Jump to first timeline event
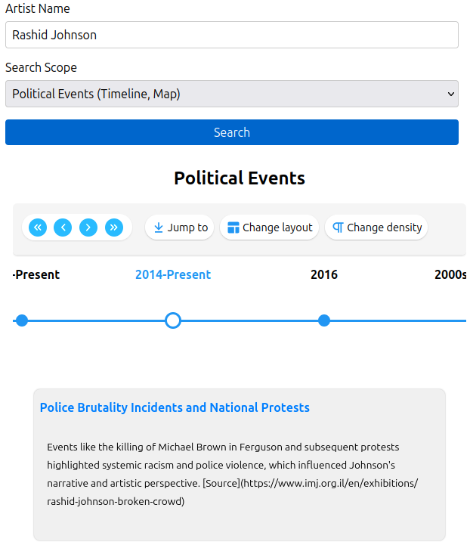Viewport: 470px width, 551px height. [38, 228]
